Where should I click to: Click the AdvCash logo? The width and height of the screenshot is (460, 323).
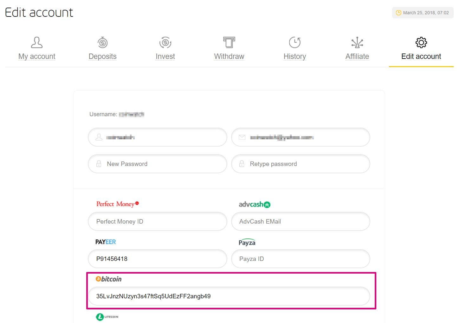(254, 205)
